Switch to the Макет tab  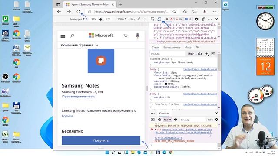point(188,47)
